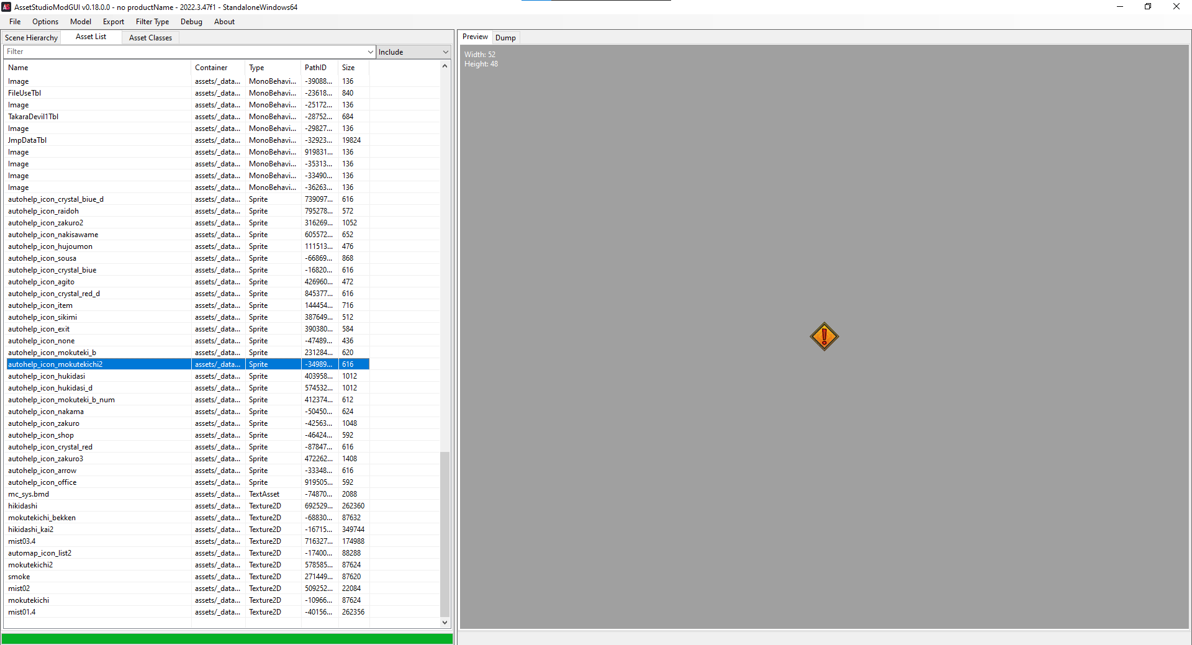This screenshot has width=1192, height=645.
Task: Sort the list by the Name column
Action: (x=98, y=68)
